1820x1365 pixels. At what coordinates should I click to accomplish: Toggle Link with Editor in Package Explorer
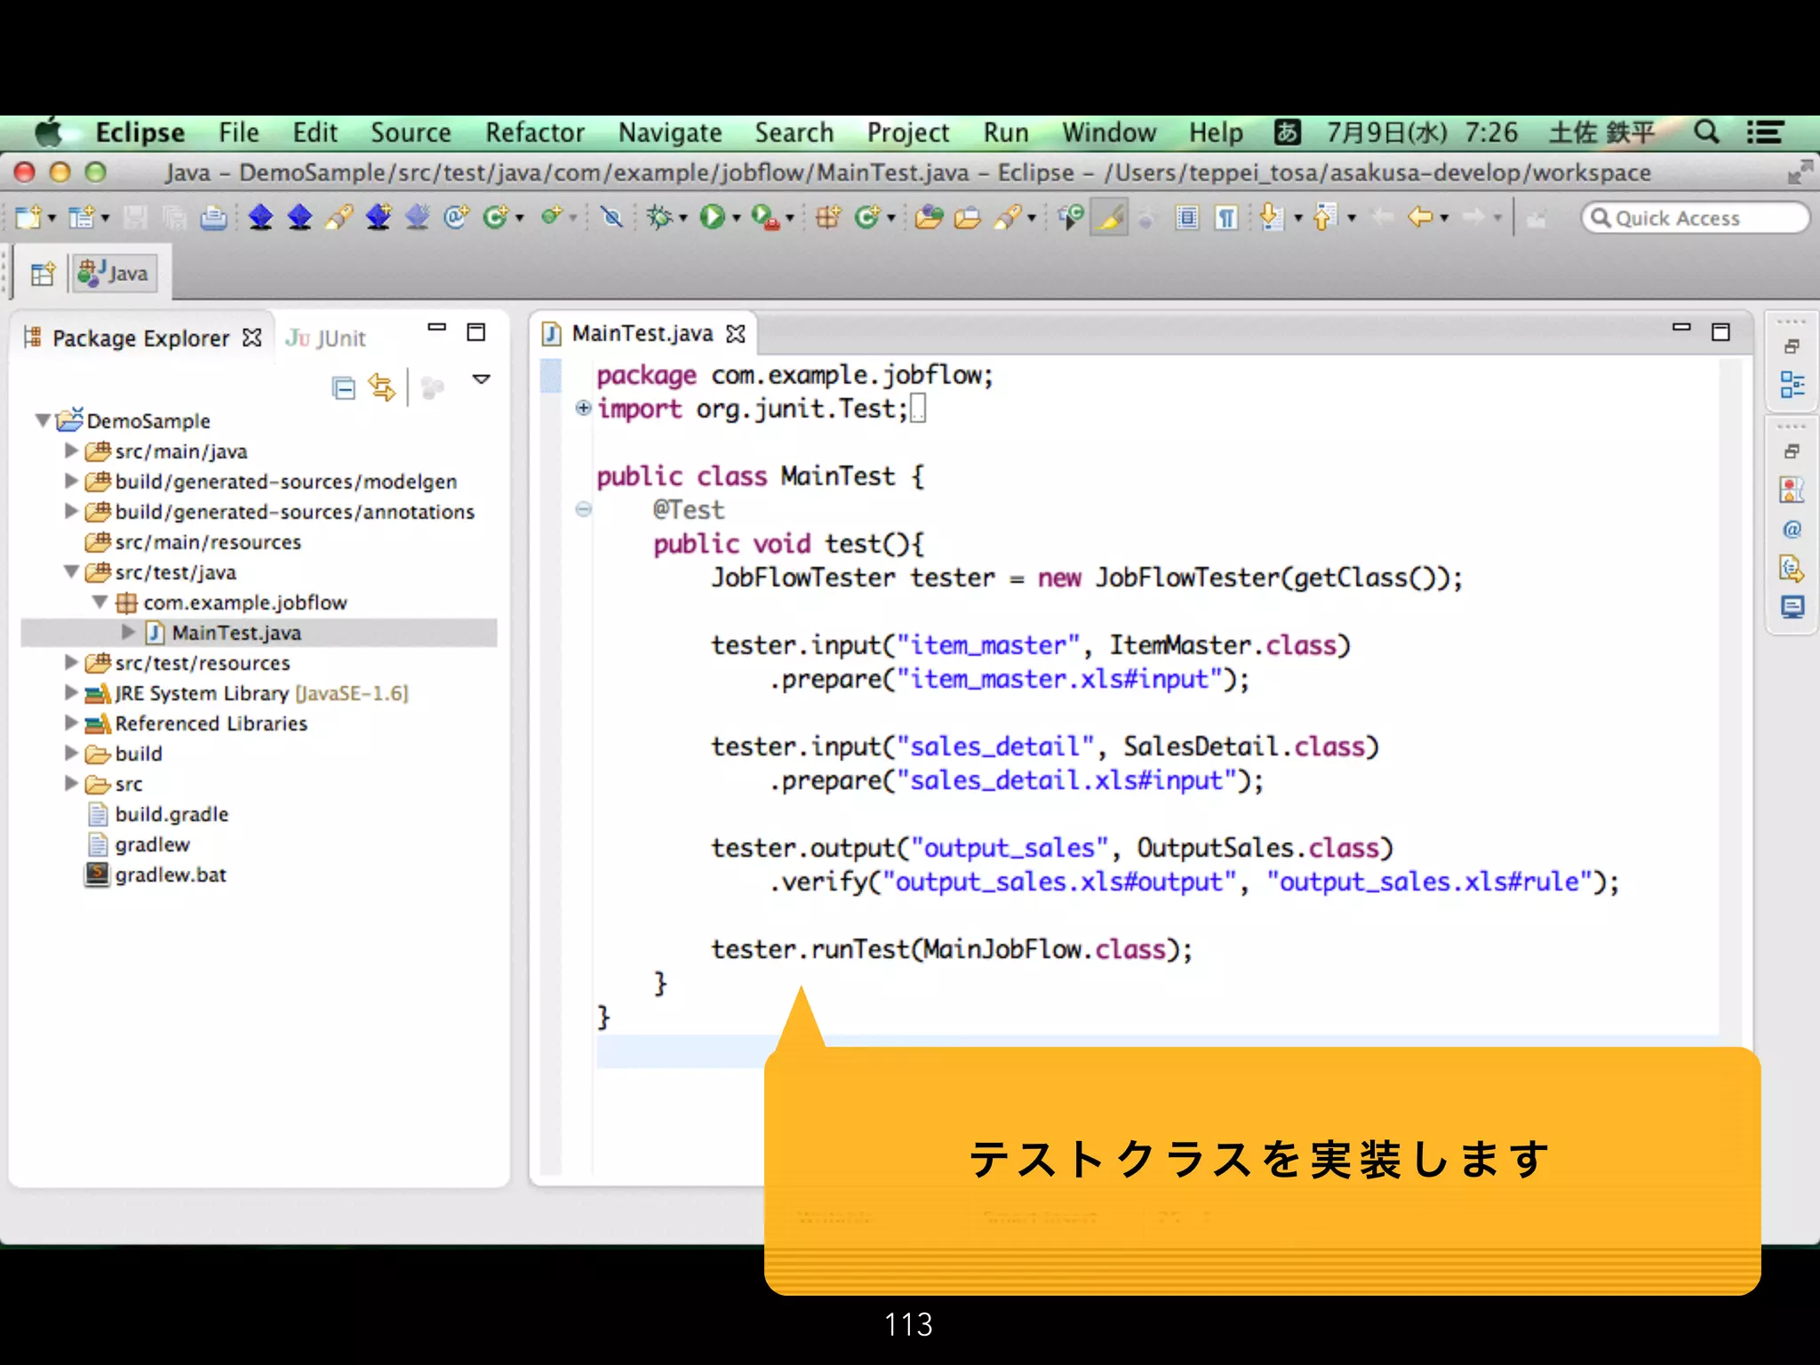click(382, 387)
